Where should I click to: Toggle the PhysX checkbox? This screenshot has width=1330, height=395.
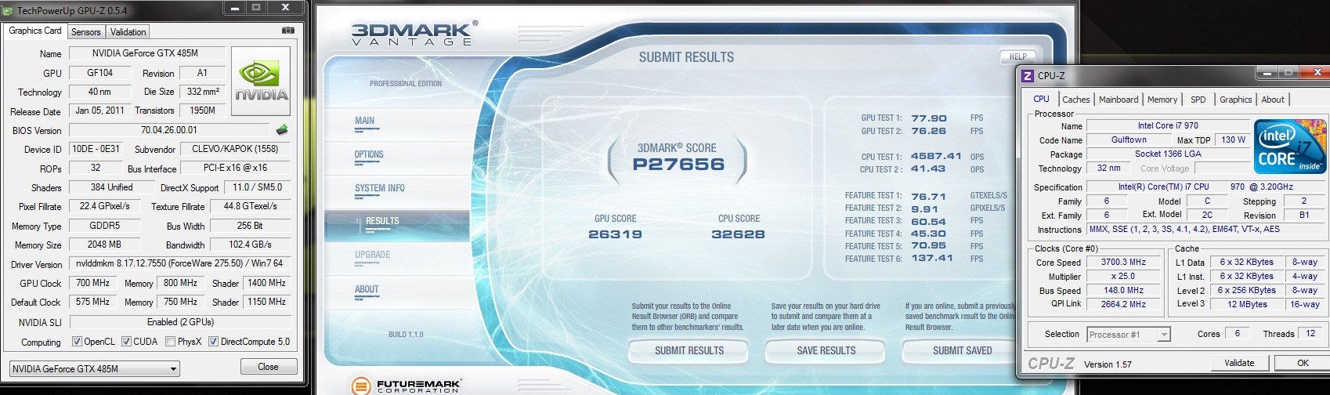[172, 342]
